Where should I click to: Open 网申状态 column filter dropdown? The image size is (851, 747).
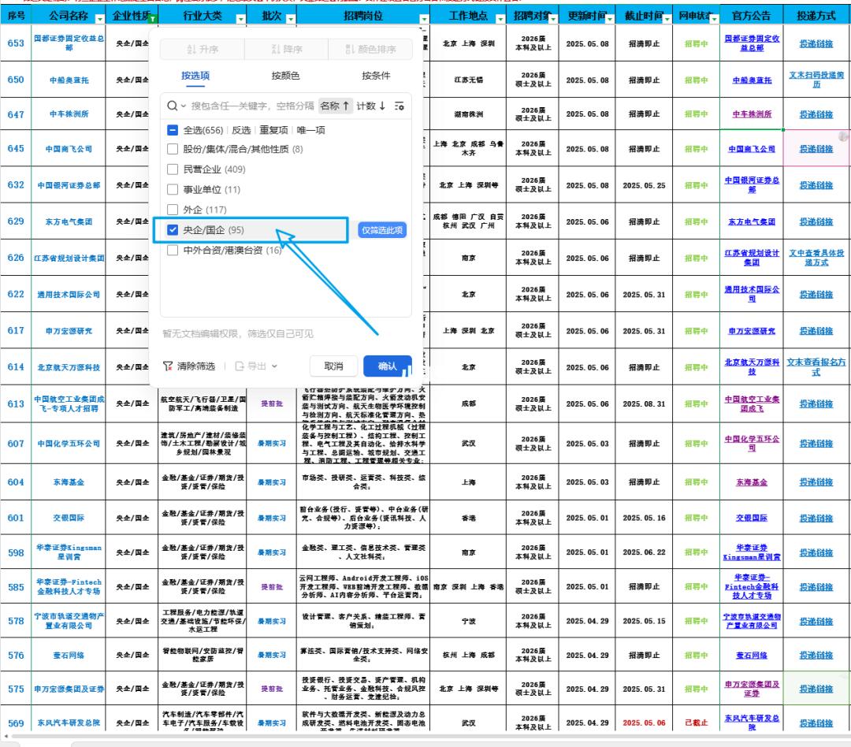click(714, 19)
